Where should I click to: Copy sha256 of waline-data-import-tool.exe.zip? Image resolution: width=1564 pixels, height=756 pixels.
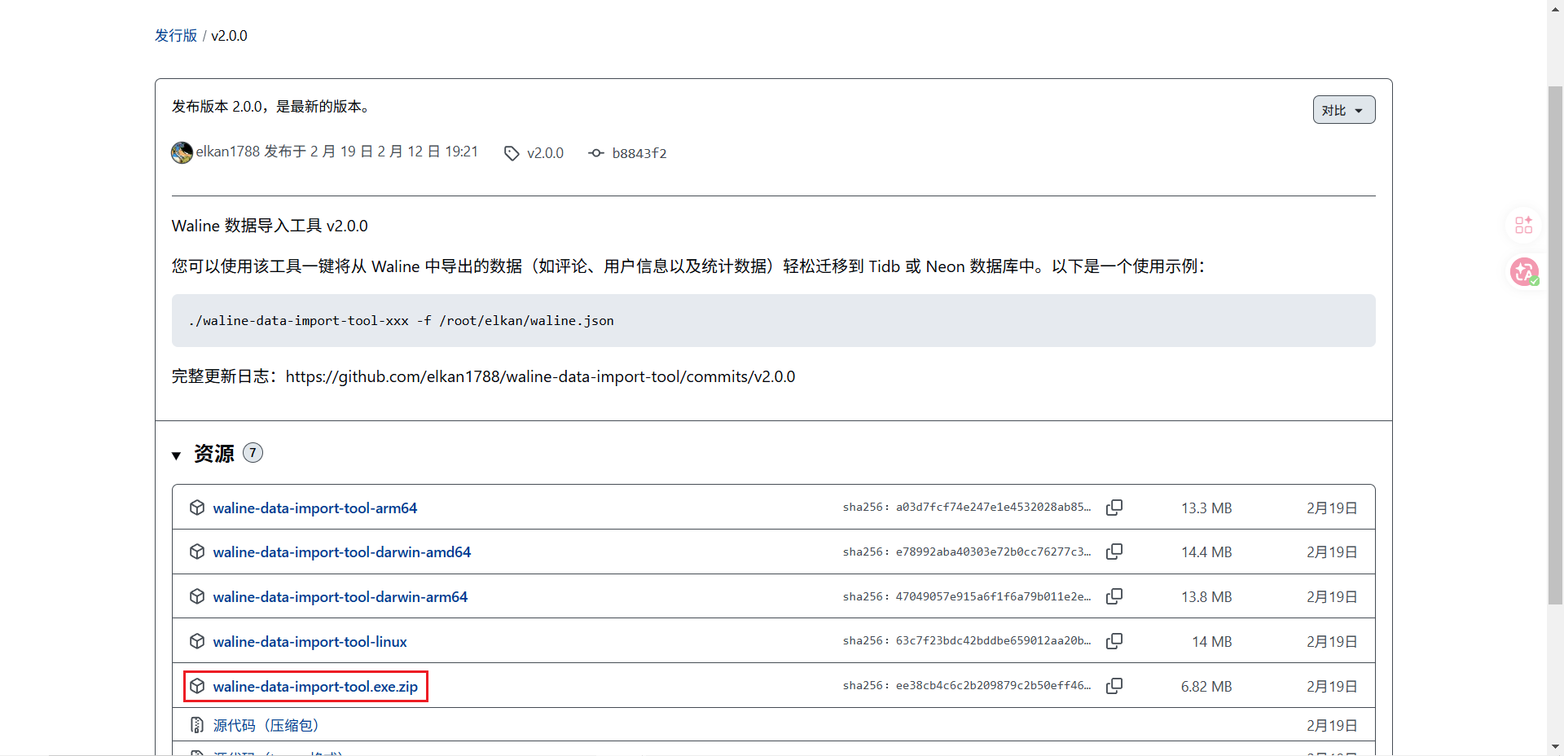1114,686
